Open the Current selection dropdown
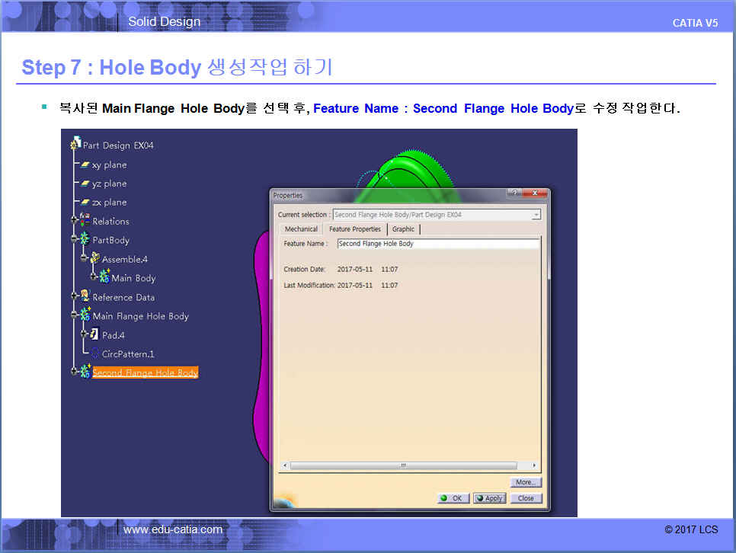Viewport: 736px width, 553px height. (536, 215)
